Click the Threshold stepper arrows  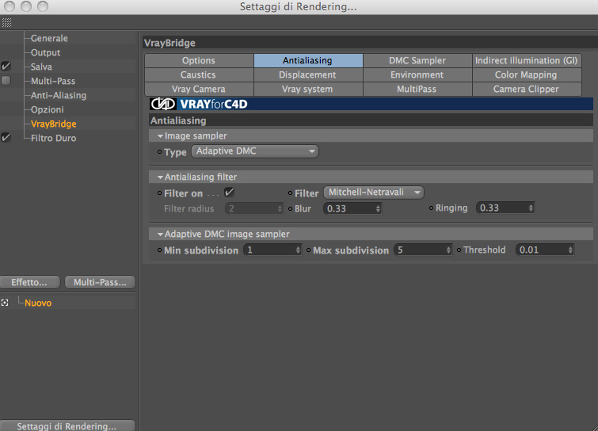coord(570,250)
